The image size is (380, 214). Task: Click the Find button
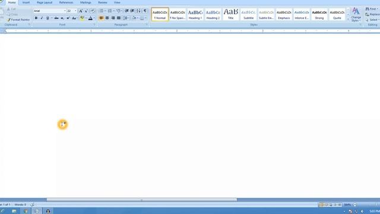[x=372, y=9]
